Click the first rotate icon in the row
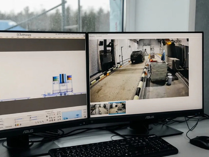This screenshot has width=209, height=157. click(36, 122)
